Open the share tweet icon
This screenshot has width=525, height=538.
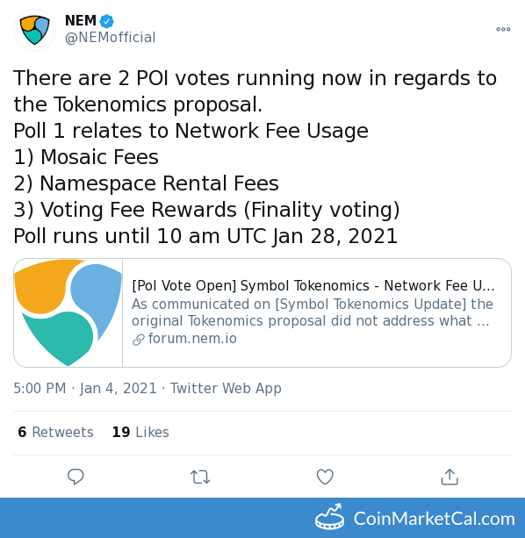coord(449,477)
